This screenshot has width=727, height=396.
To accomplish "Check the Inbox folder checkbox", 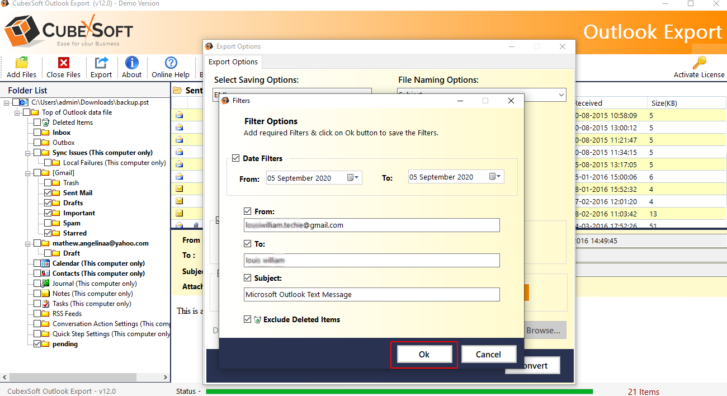I will [37, 133].
